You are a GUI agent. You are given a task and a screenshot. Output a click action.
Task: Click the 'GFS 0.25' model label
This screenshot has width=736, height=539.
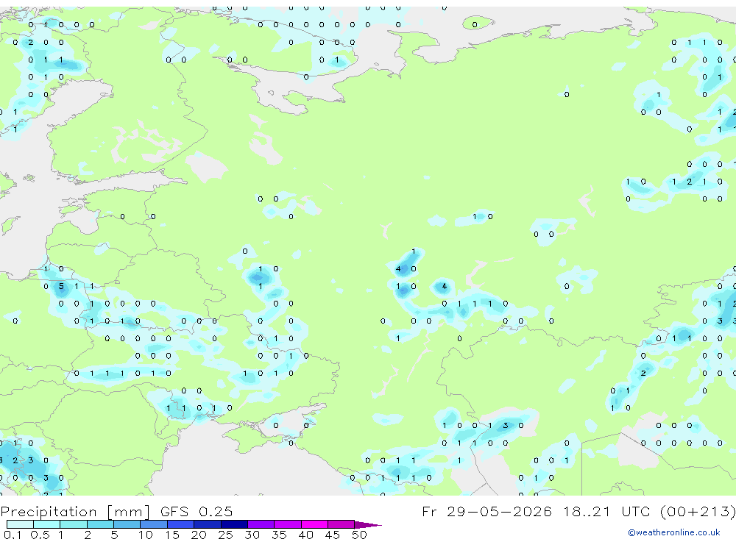click(x=197, y=511)
